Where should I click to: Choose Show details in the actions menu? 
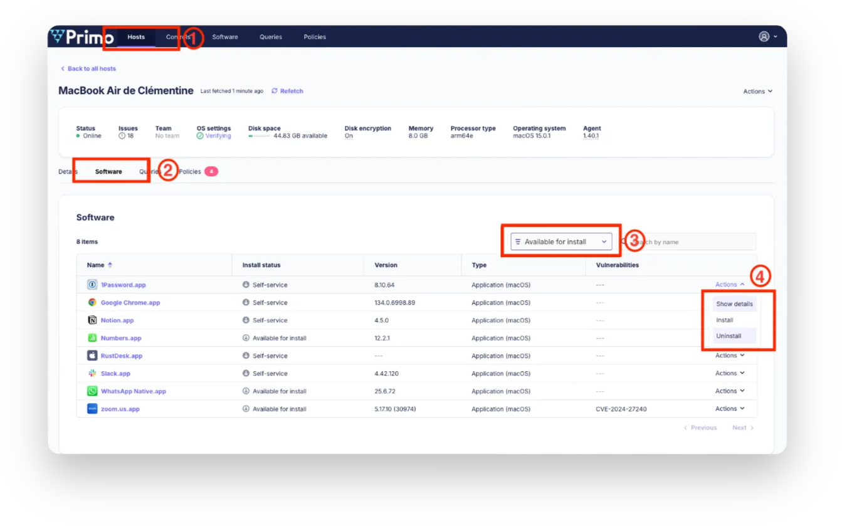pos(734,304)
